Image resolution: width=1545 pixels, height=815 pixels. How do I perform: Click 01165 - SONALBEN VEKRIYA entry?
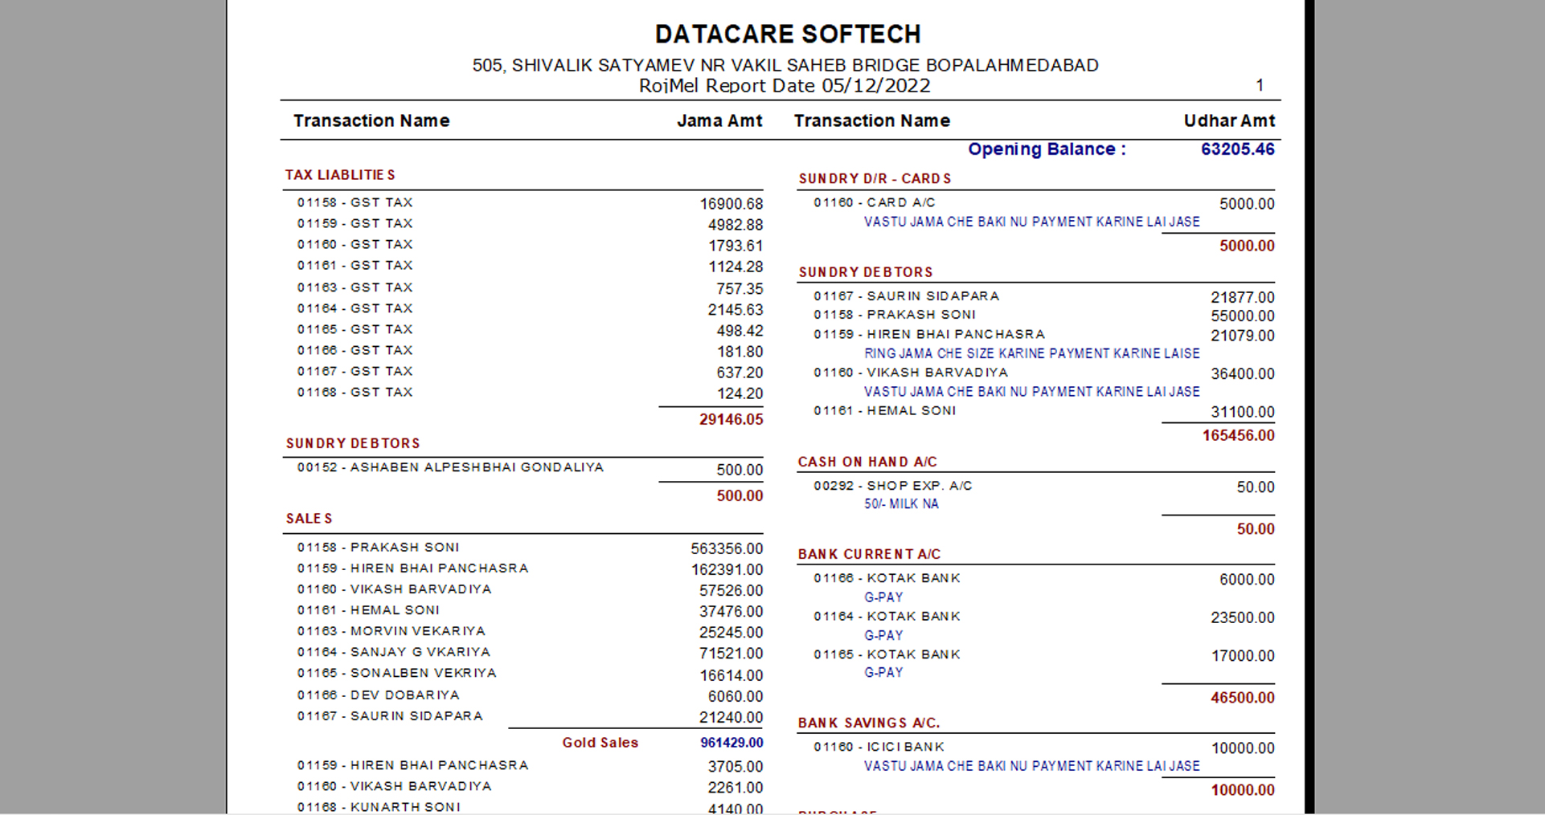point(397,673)
